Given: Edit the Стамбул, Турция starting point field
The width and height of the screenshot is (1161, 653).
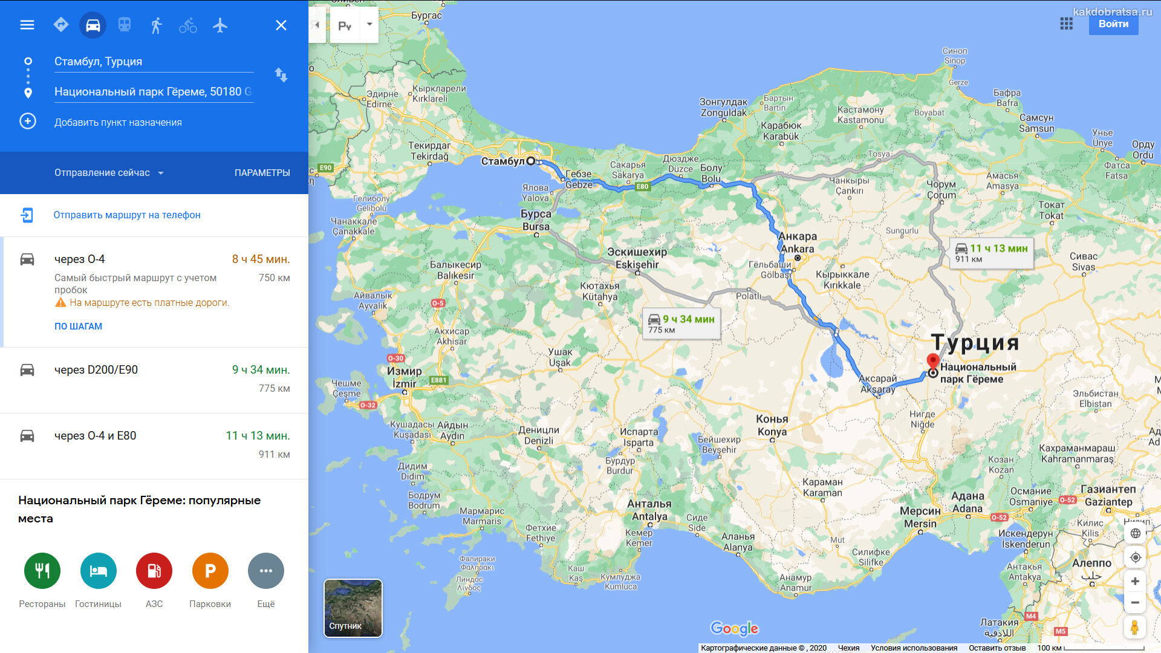Looking at the screenshot, I should point(154,61).
